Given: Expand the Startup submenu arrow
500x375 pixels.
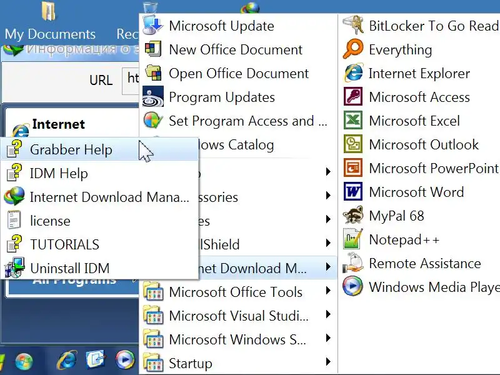Looking at the screenshot, I should pyautogui.click(x=328, y=362).
